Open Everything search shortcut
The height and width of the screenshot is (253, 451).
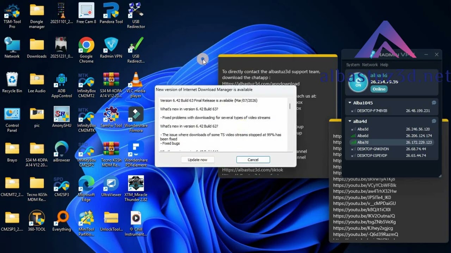[x=62, y=221]
